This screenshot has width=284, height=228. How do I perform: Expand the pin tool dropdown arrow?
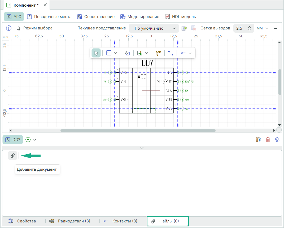190,53
